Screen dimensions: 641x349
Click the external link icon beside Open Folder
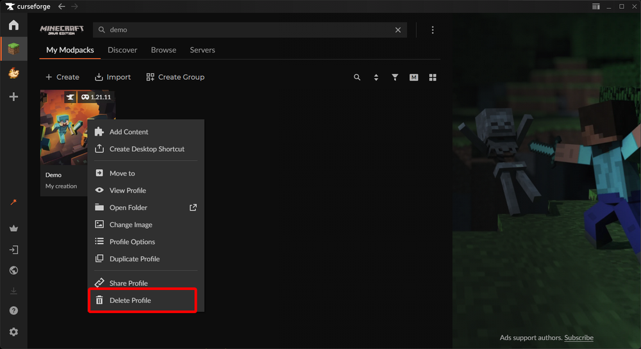point(193,207)
